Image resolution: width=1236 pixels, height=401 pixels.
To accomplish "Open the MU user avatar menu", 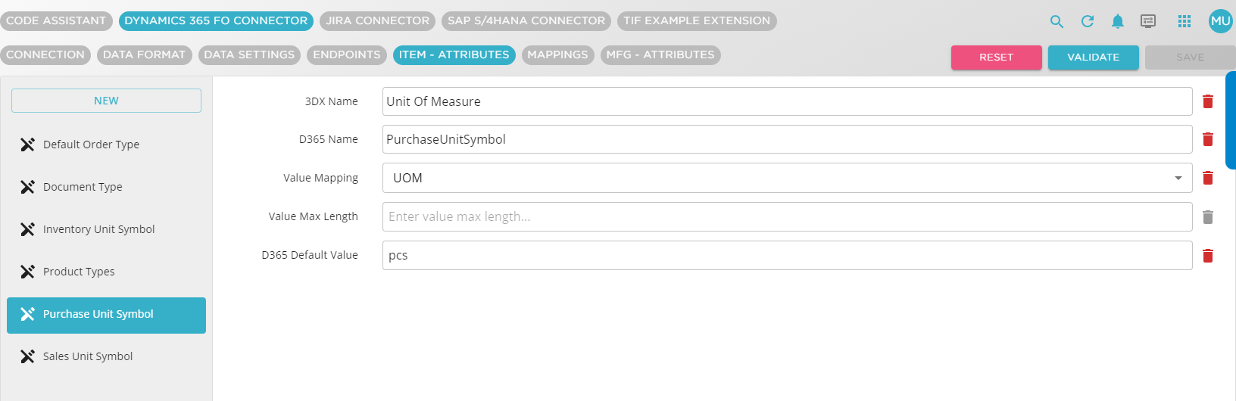I will point(1220,21).
